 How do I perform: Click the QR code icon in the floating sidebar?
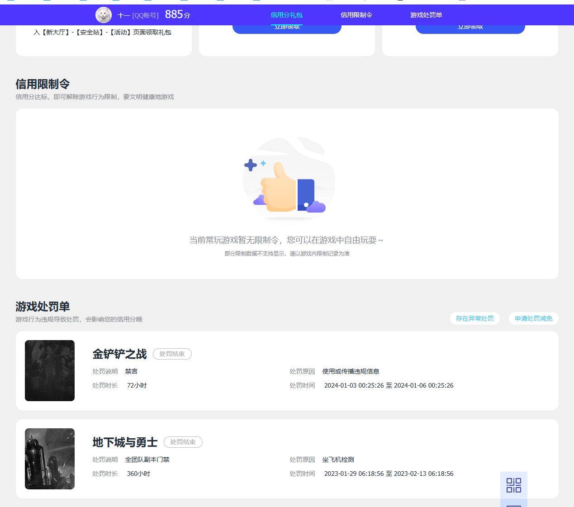click(514, 485)
